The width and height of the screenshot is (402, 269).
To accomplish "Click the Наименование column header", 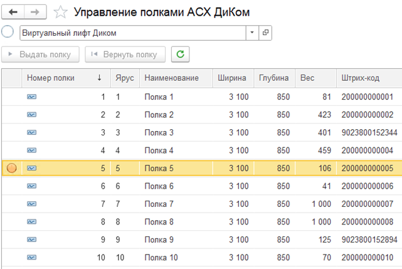I will tap(171, 78).
